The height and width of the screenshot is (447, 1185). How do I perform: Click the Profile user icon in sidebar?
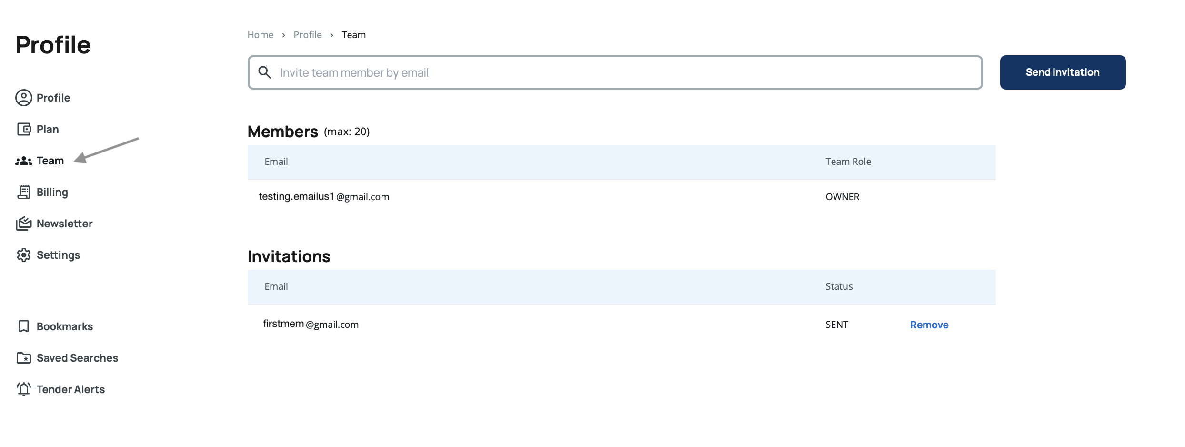pyautogui.click(x=24, y=98)
